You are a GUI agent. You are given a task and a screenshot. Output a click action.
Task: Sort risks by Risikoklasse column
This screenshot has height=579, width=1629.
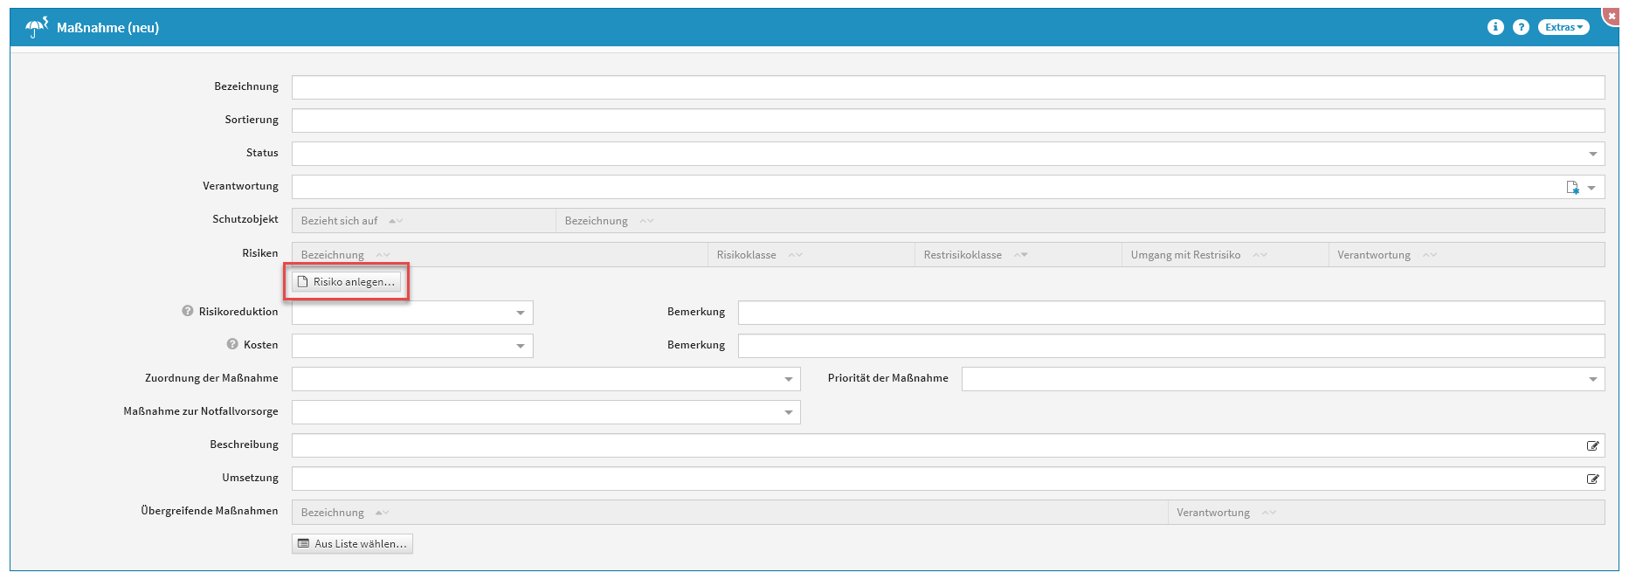[x=747, y=255]
